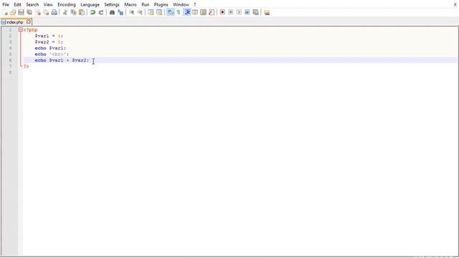
Task: Open the Settings menu
Action: coord(112,4)
